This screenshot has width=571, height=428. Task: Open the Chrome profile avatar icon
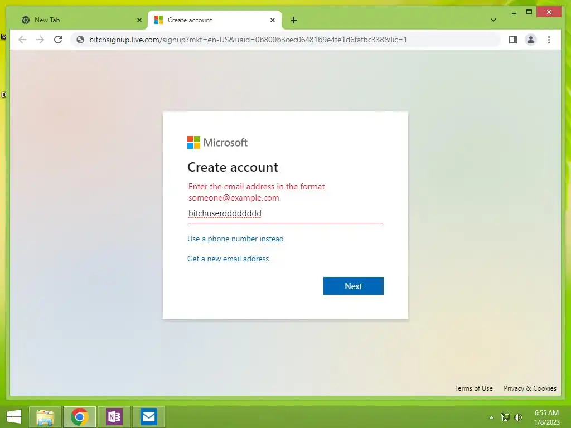(531, 40)
